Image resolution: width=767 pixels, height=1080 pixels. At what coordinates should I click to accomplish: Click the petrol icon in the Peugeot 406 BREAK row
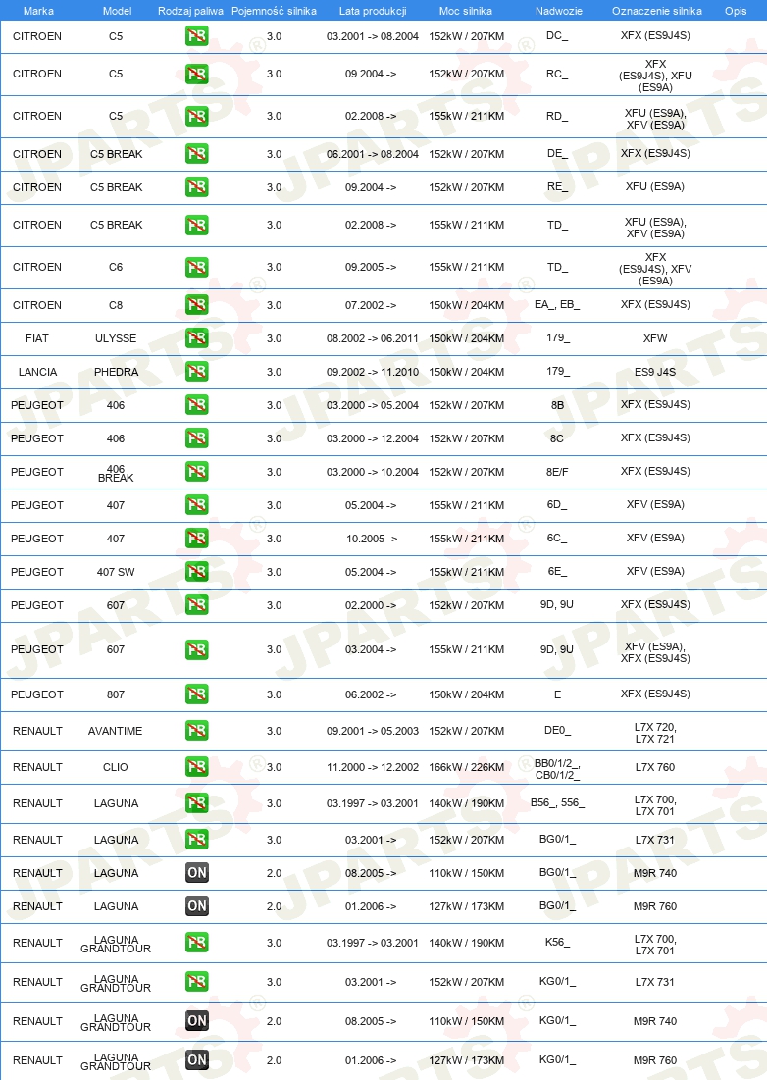click(197, 472)
